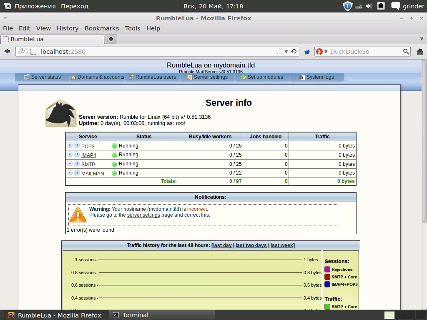This screenshot has height=320, width=427.
Task: Show traffic history for last week
Action: coord(282,245)
